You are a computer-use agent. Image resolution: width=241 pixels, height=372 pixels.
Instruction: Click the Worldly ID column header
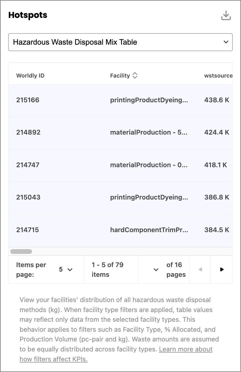[30, 76]
